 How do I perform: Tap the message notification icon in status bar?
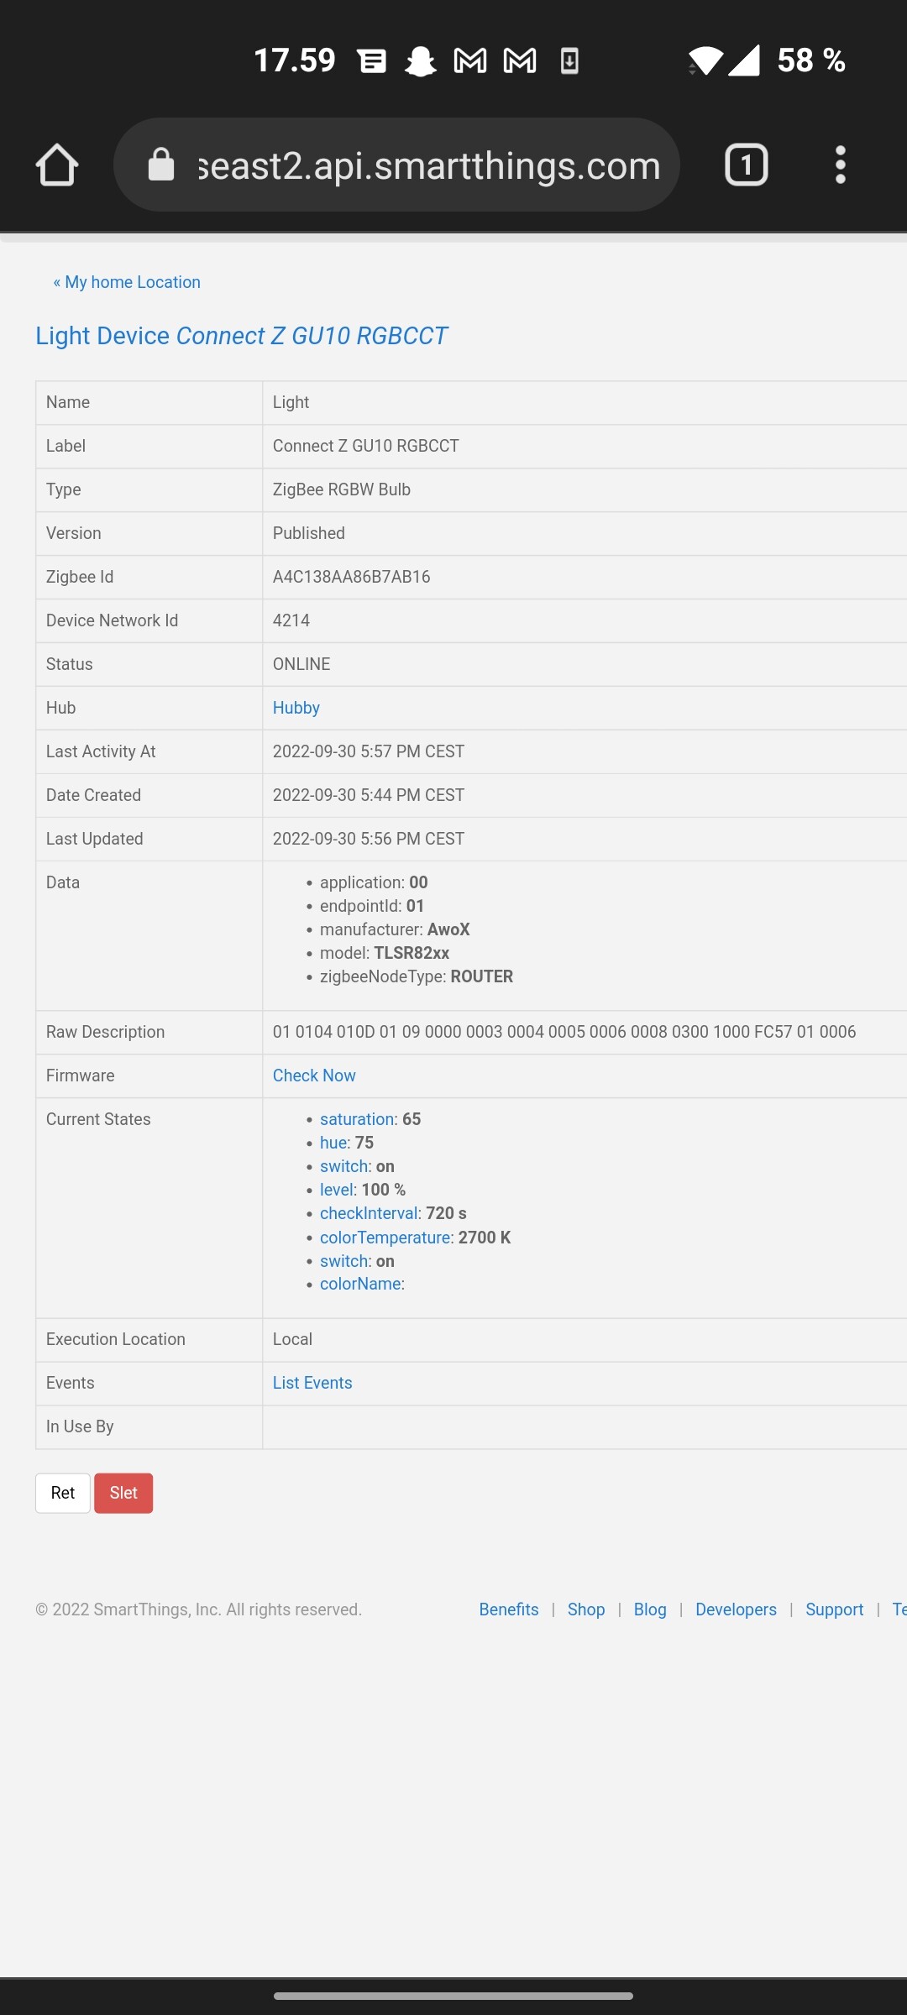click(372, 60)
